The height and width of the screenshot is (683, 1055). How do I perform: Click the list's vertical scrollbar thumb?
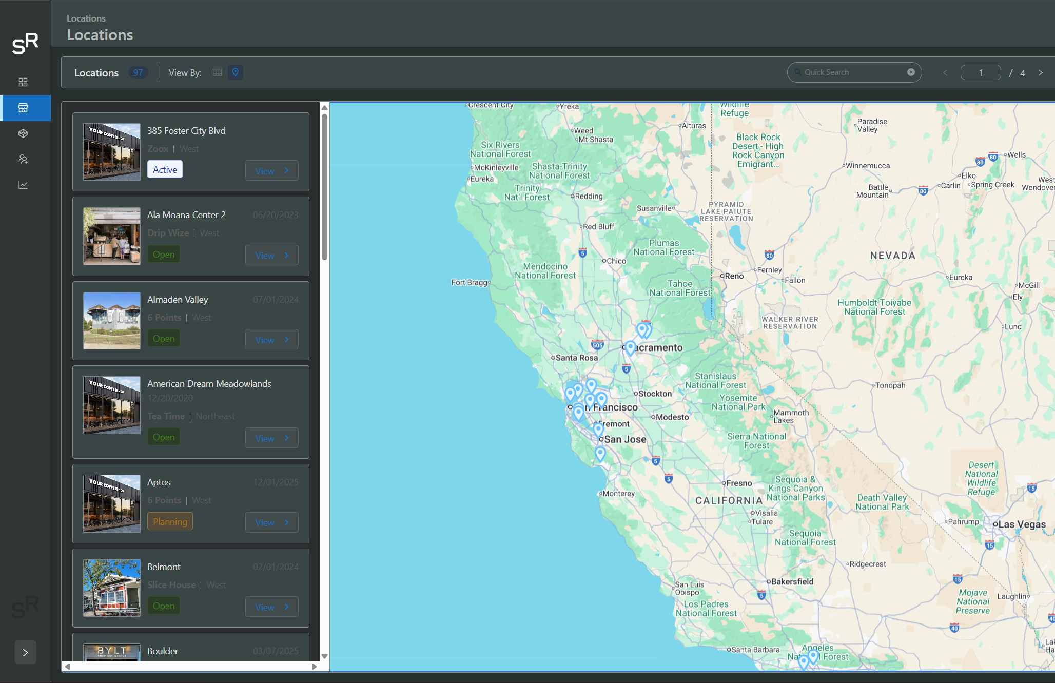pos(324,187)
